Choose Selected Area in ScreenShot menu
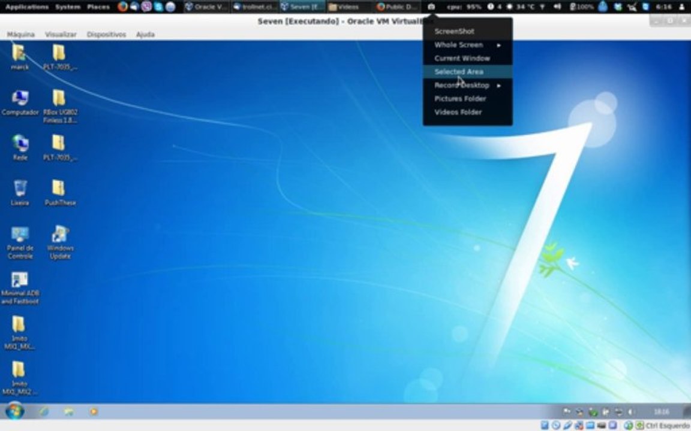The height and width of the screenshot is (431, 691). tap(468, 72)
